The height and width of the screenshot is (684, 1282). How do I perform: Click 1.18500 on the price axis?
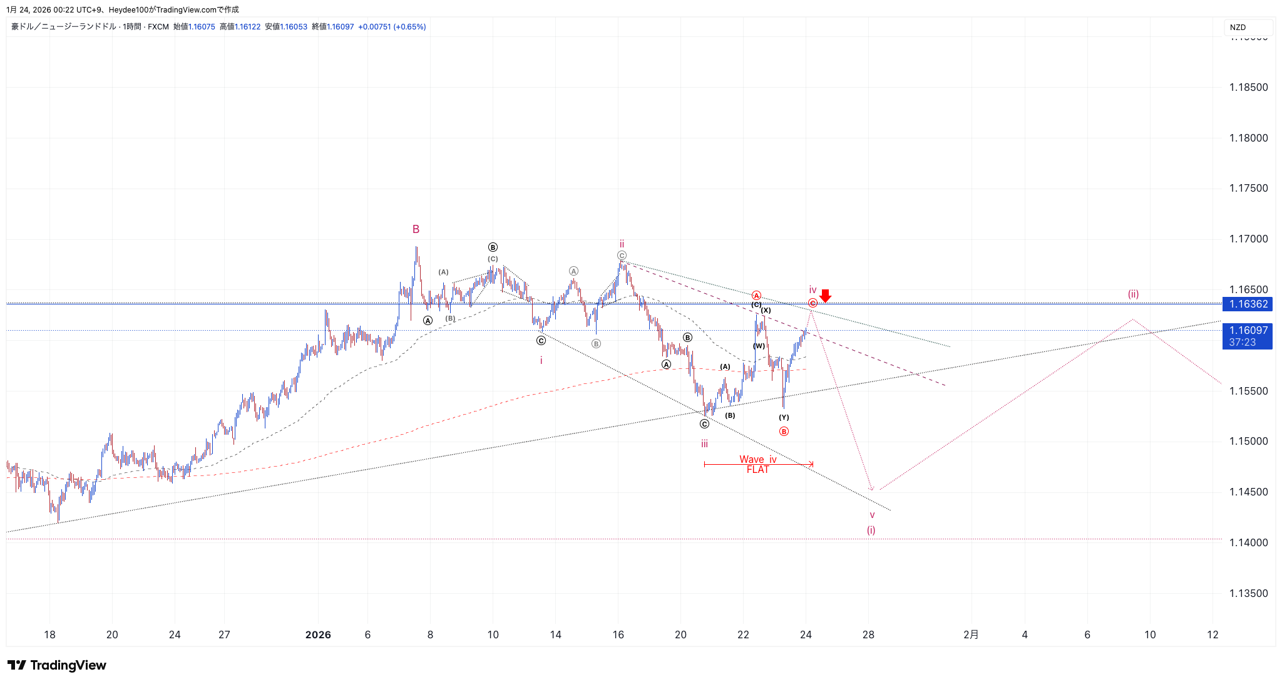click(1248, 87)
